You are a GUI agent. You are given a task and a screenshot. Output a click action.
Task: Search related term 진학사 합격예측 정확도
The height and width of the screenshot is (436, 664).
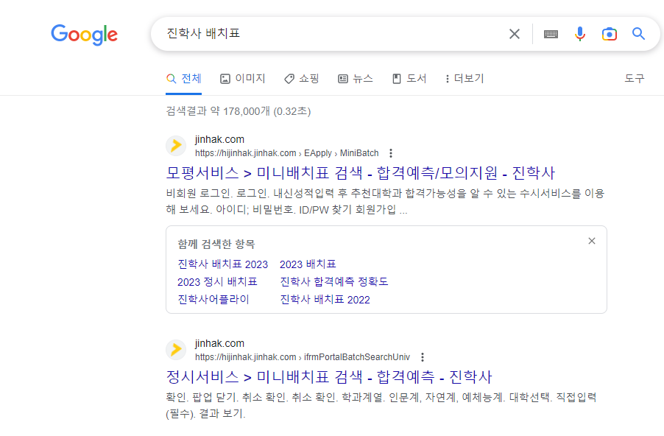[x=334, y=282]
